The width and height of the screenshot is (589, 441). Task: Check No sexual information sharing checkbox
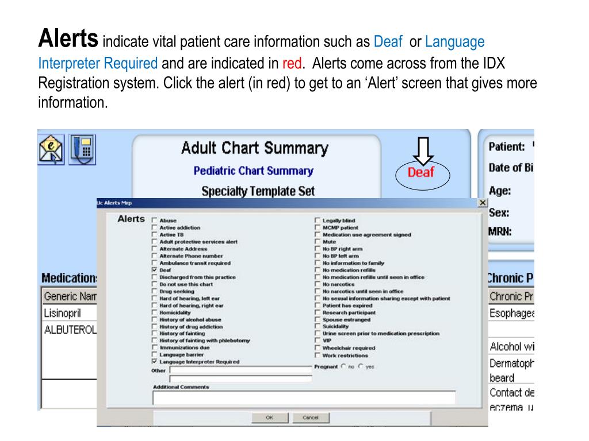click(x=318, y=298)
